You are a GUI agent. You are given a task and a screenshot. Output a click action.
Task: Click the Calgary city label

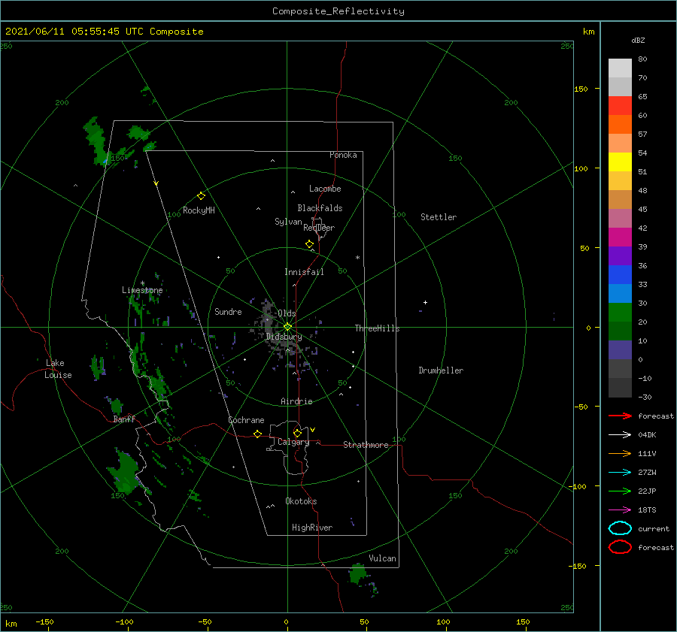click(x=293, y=442)
